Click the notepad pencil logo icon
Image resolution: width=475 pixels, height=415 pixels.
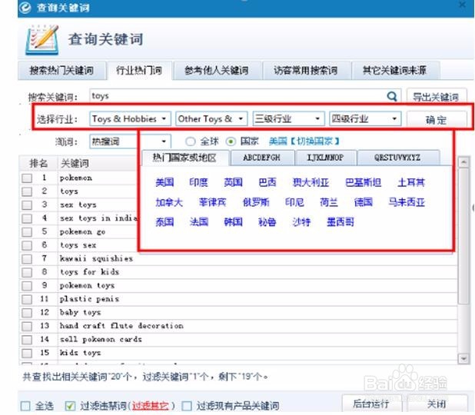point(42,40)
